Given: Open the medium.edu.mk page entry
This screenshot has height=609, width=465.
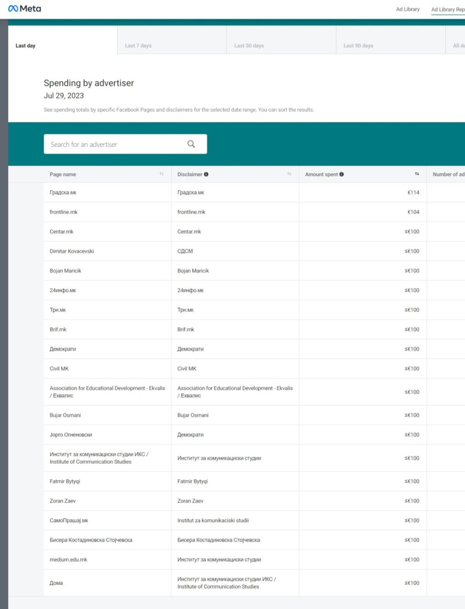Looking at the screenshot, I should (x=68, y=560).
